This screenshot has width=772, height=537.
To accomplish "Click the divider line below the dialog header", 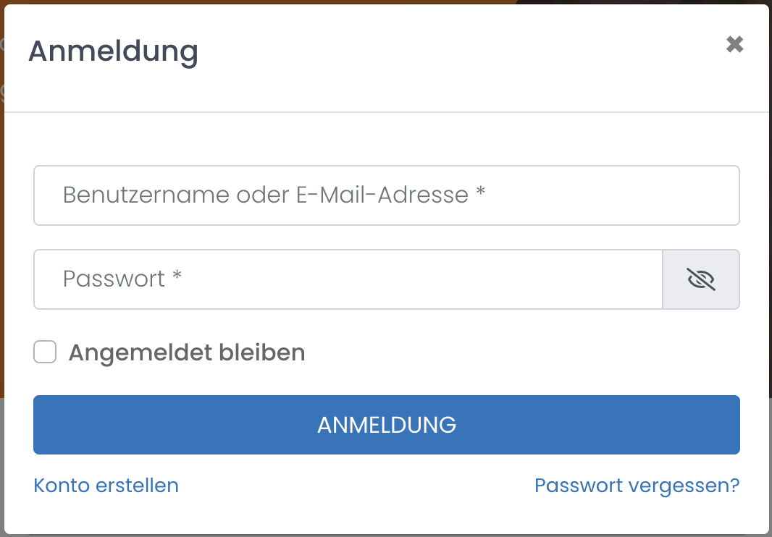I will [x=386, y=112].
